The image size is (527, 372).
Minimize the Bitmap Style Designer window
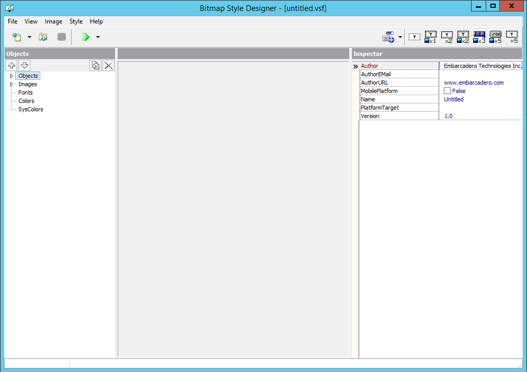[478, 6]
